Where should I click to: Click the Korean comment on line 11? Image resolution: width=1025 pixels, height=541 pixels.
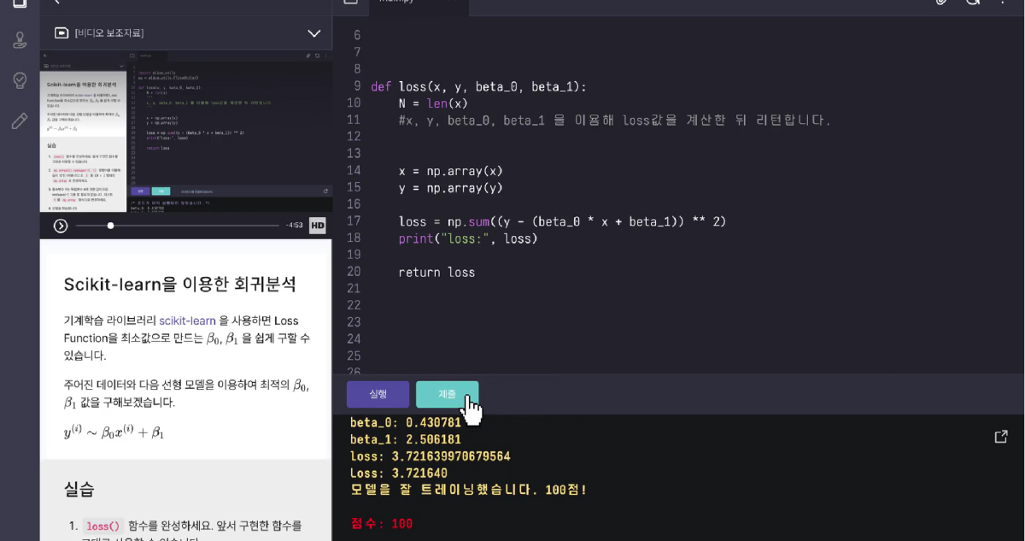(x=614, y=121)
